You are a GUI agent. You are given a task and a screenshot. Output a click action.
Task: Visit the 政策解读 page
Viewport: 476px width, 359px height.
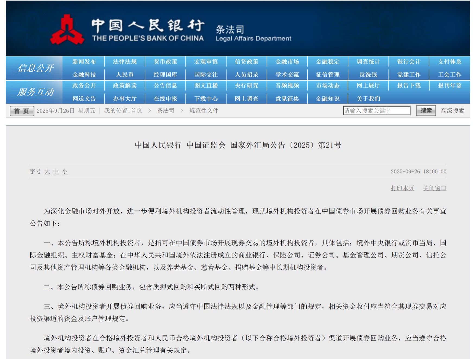(x=125, y=85)
